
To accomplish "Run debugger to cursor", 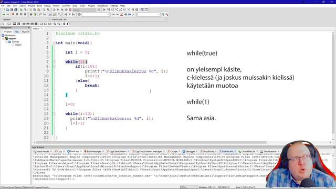I will pos(109,9).
